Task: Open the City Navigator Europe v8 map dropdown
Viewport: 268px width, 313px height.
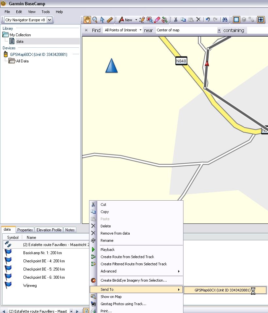Action: click(49, 20)
